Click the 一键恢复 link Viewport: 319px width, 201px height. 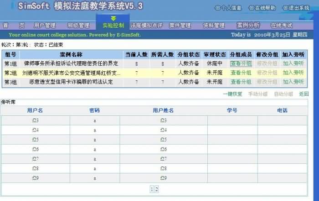(232, 94)
